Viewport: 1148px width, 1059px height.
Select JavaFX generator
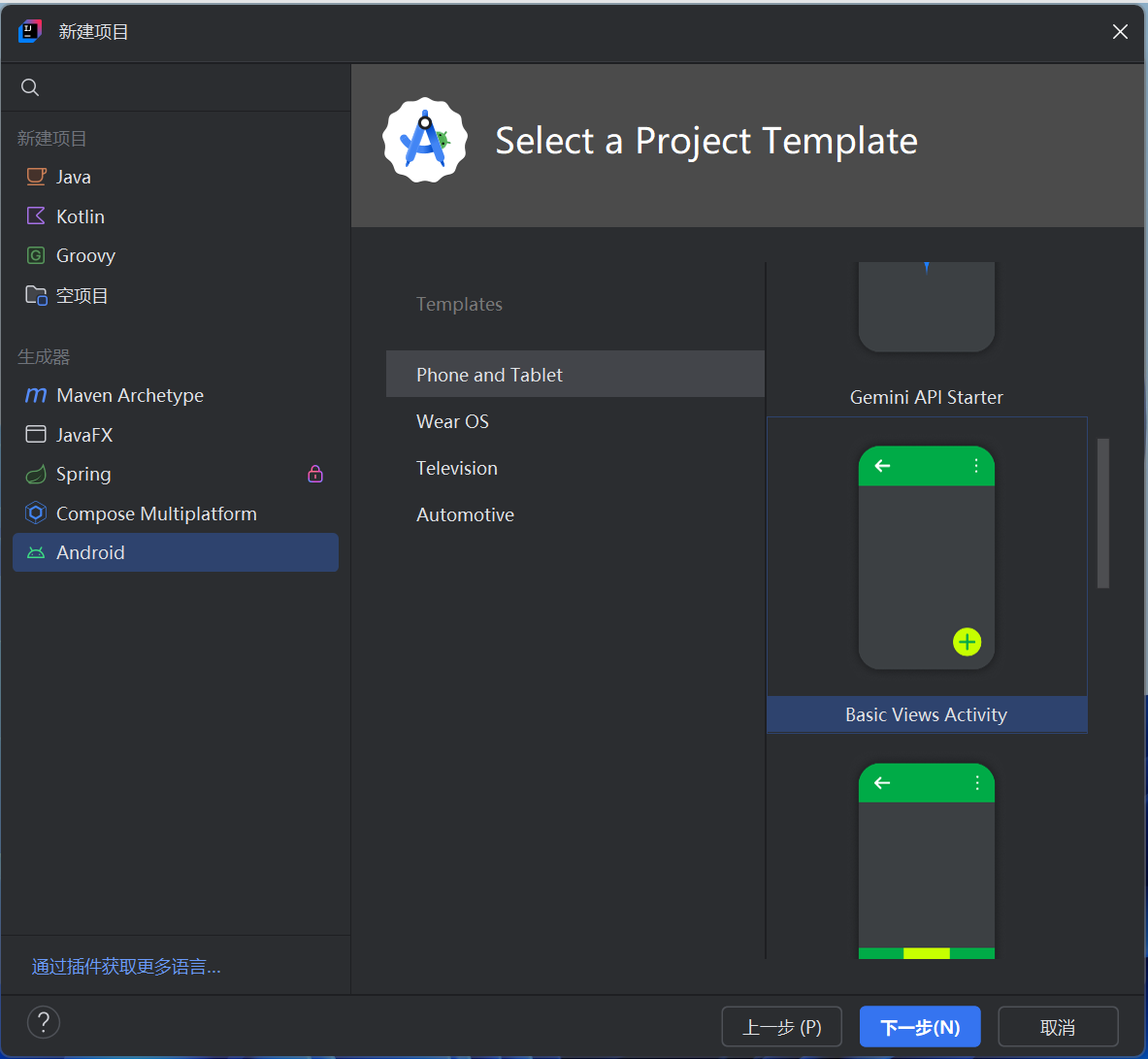click(176, 434)
